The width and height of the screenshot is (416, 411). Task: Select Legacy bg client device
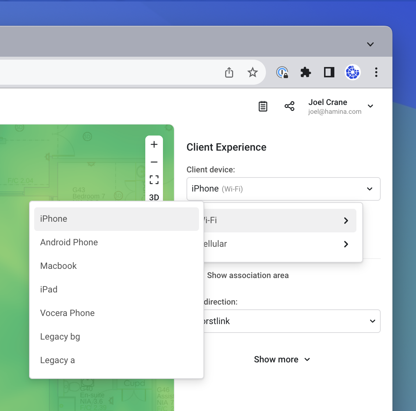[117, 337]
